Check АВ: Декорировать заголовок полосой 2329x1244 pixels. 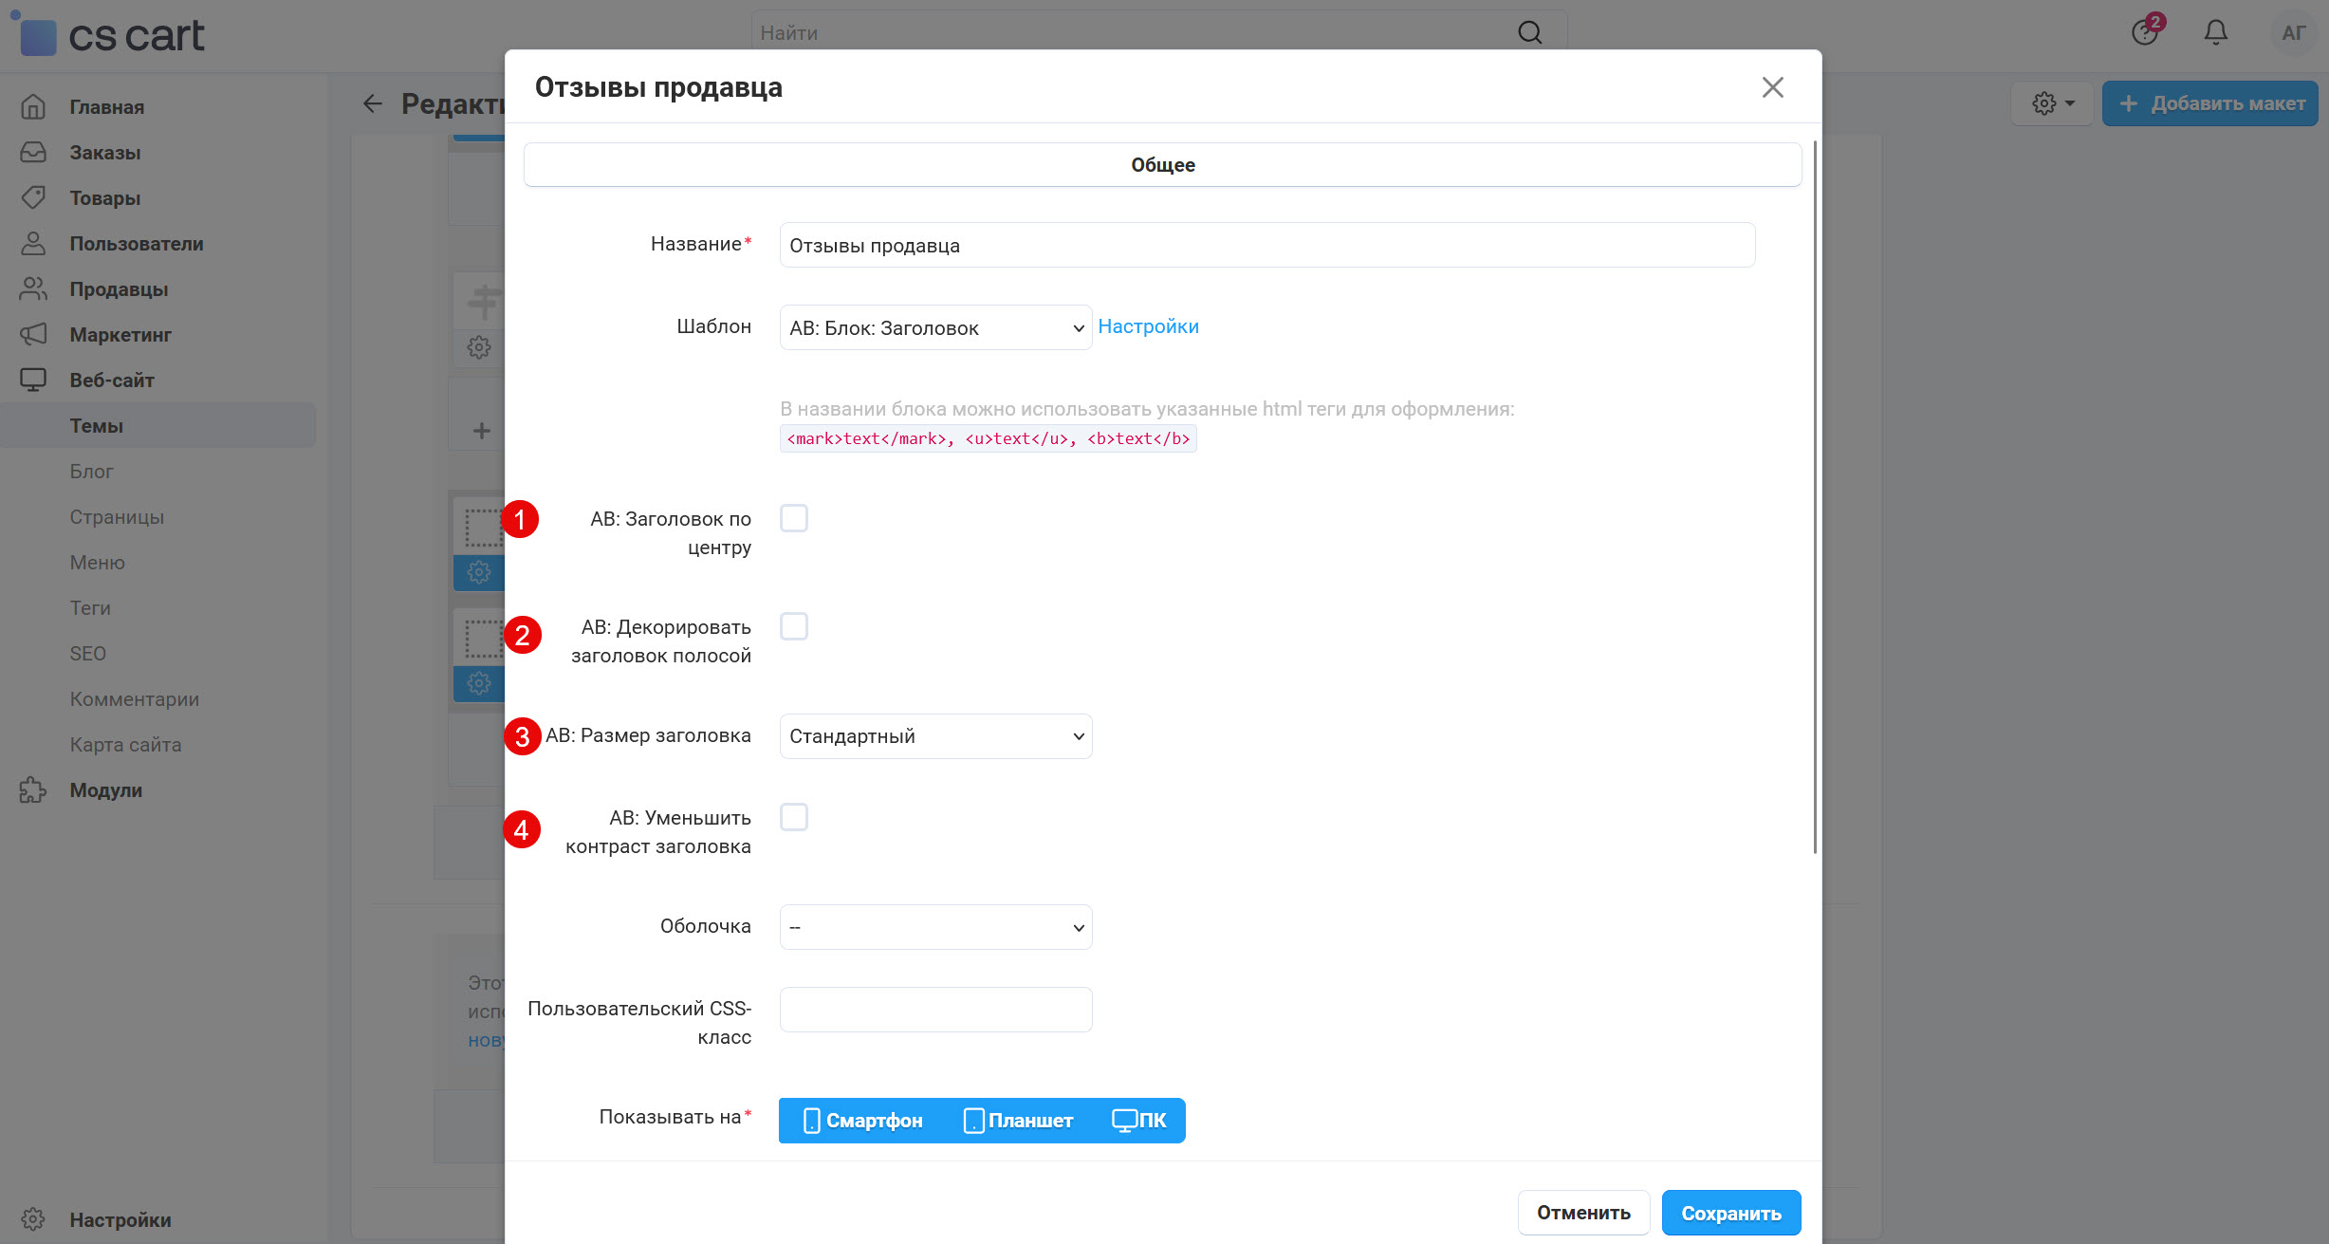pos(794,625)
